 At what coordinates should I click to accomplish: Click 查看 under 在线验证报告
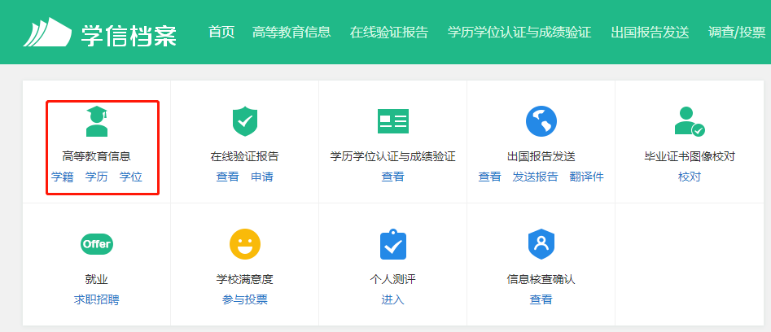(228, 177)
